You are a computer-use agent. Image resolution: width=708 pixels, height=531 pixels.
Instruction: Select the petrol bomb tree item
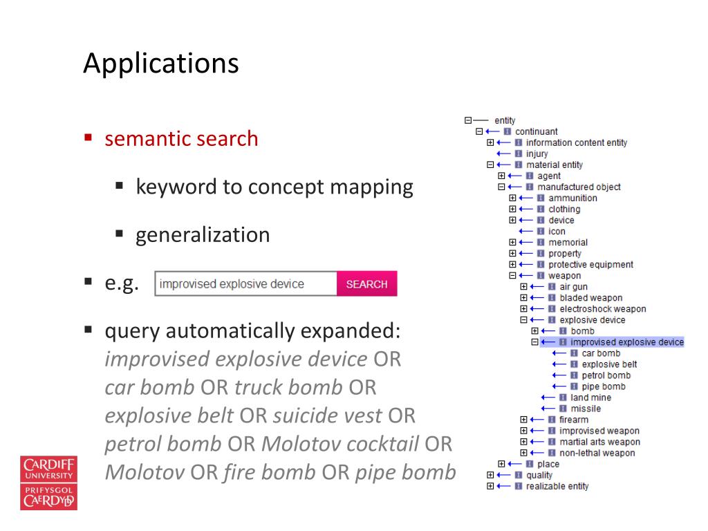point(606,375)
